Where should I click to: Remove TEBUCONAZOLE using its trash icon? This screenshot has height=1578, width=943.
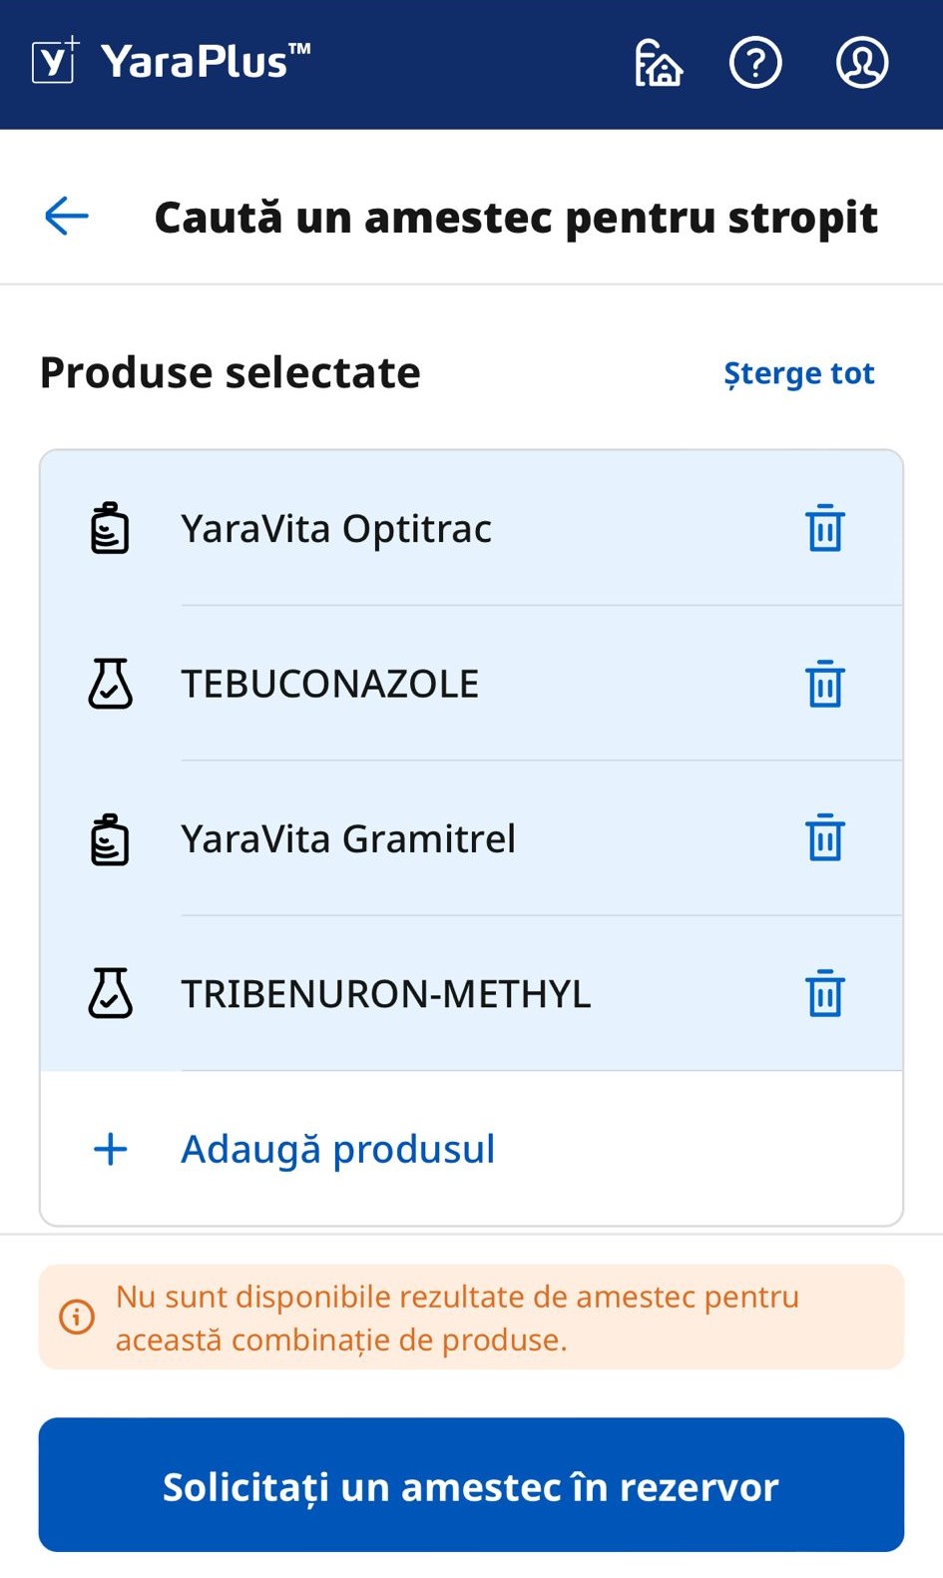(x=824, y=684)
